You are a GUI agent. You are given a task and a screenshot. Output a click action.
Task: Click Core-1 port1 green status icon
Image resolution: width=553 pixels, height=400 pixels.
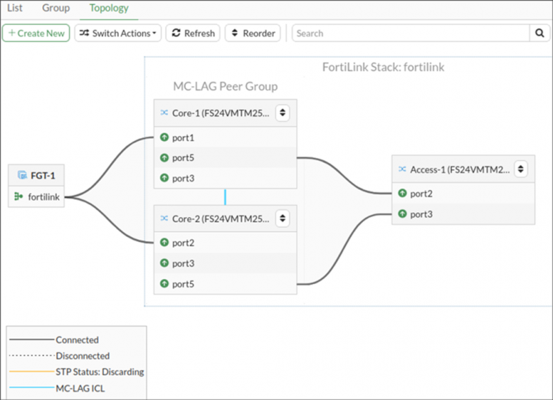coord(165,137)
